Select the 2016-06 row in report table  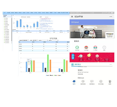(x=44, y=51)
